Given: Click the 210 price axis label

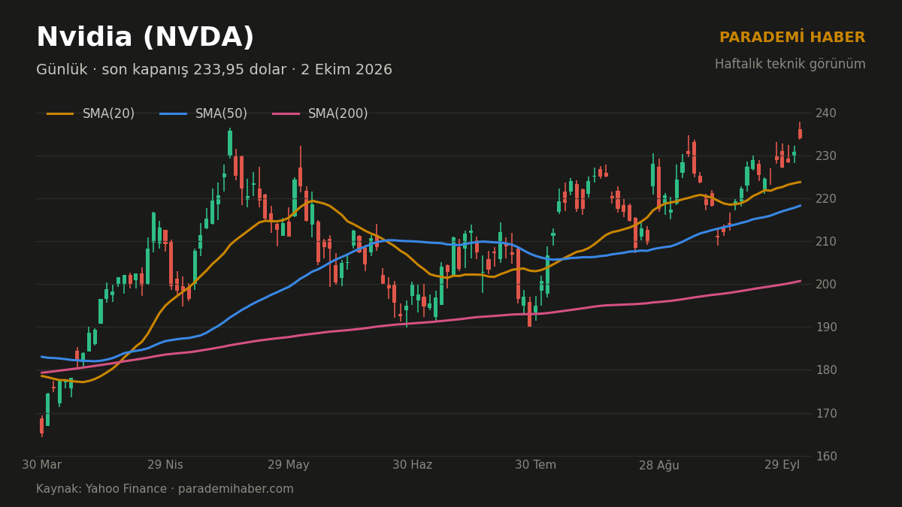Looking at the screenshot, I should (825, 241).
